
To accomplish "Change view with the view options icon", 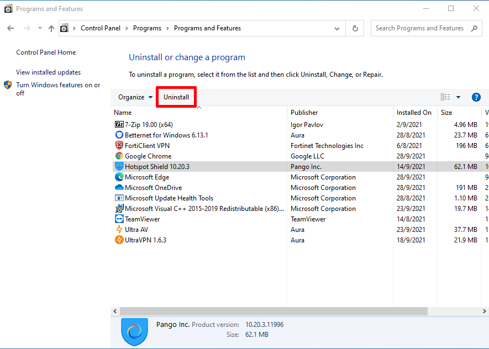I will click(445, 97).
